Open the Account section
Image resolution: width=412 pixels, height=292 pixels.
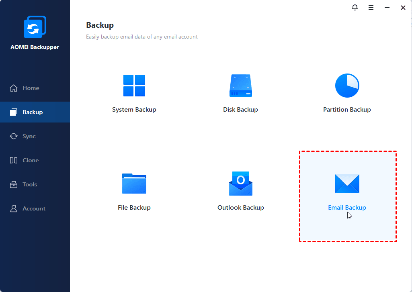point(34,208)
